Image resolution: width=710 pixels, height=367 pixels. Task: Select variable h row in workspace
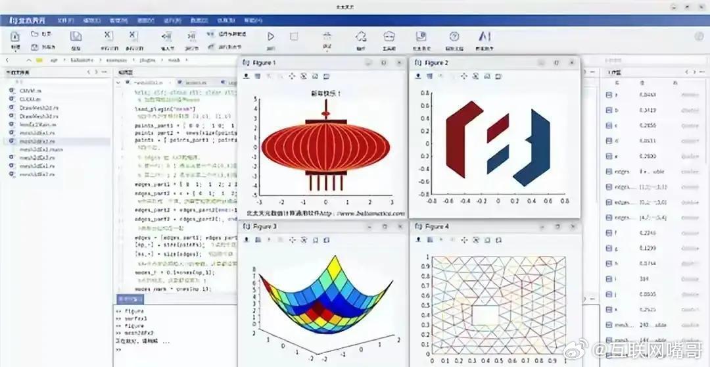(x=653, y=263)
